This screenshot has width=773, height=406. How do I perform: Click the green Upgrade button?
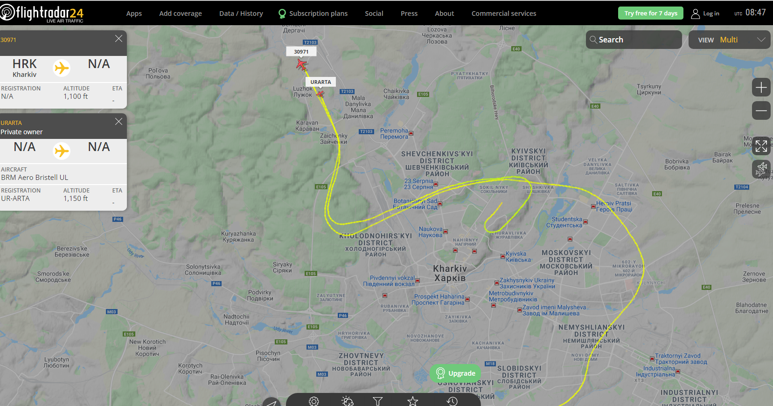tap(455, 373)
